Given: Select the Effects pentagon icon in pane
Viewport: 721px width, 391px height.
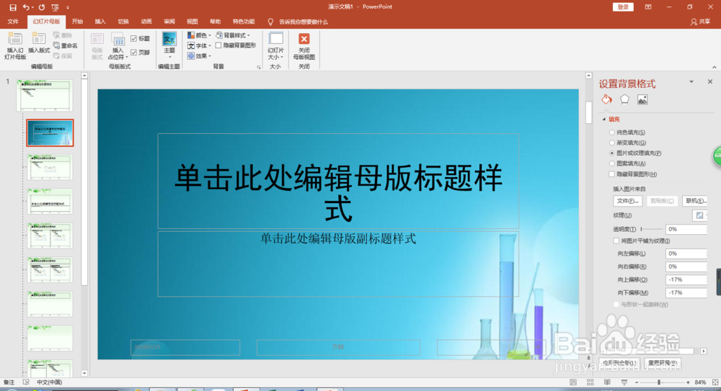Looking at the screenshot, I should (624, 99).
